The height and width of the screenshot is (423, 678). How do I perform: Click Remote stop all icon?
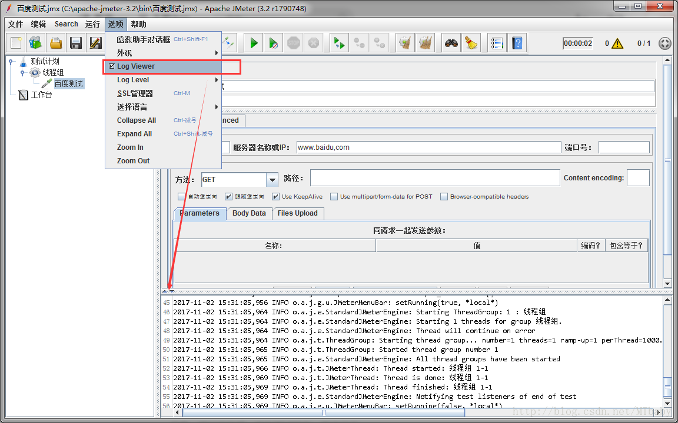[360, 43]
